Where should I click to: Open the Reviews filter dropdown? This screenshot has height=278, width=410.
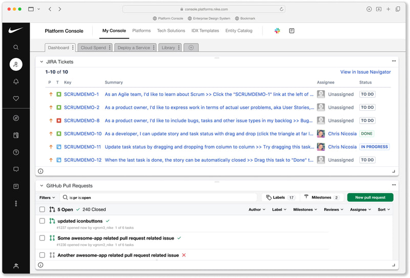(334, 209)
